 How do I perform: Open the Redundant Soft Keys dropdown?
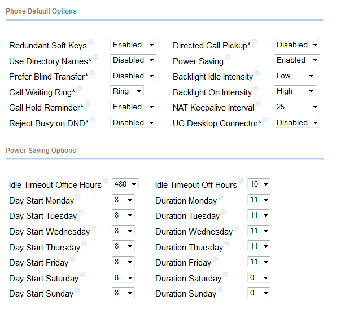tap(133, 45)
